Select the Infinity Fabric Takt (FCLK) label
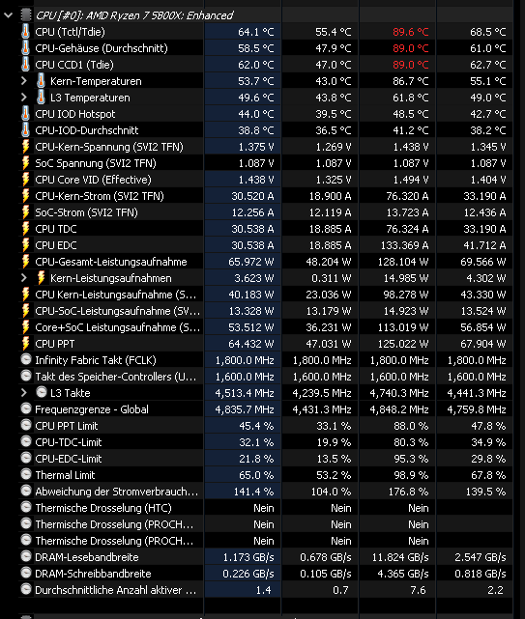Viewport: 525px width, 619px height. click(x=96, y=360)
